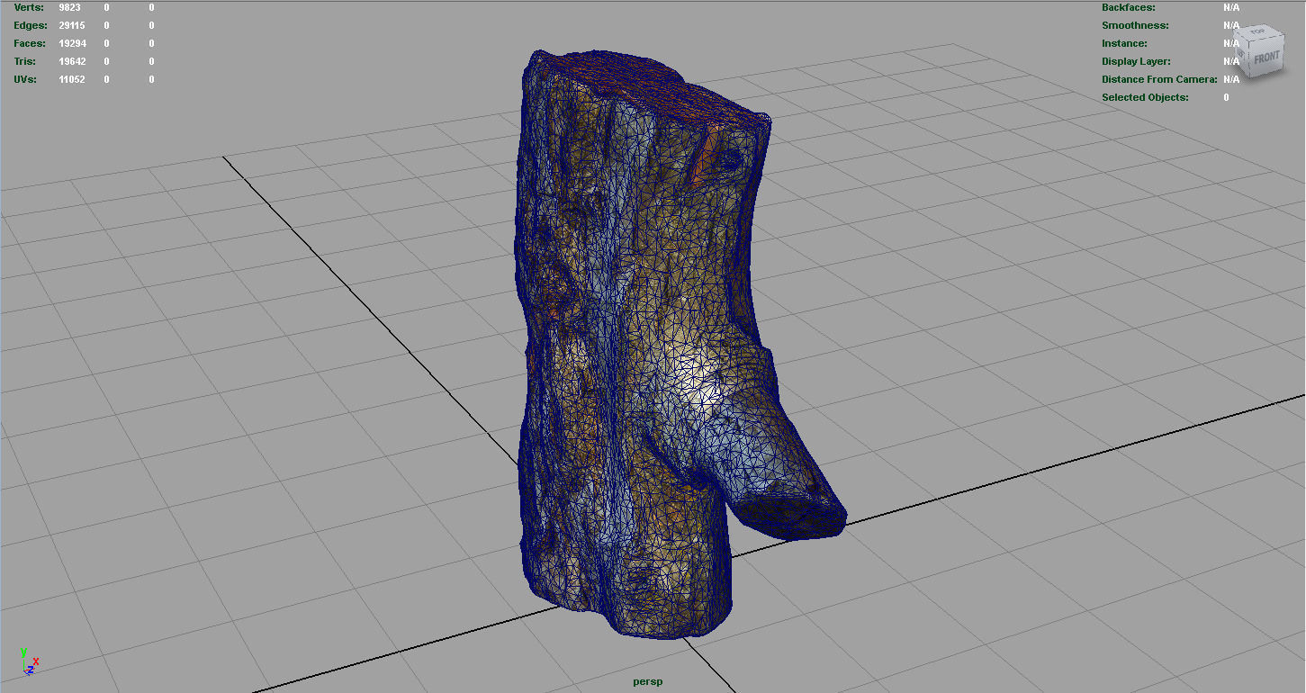Click the triangle count value 19642

pyautogui.click(x=72, y=61)
